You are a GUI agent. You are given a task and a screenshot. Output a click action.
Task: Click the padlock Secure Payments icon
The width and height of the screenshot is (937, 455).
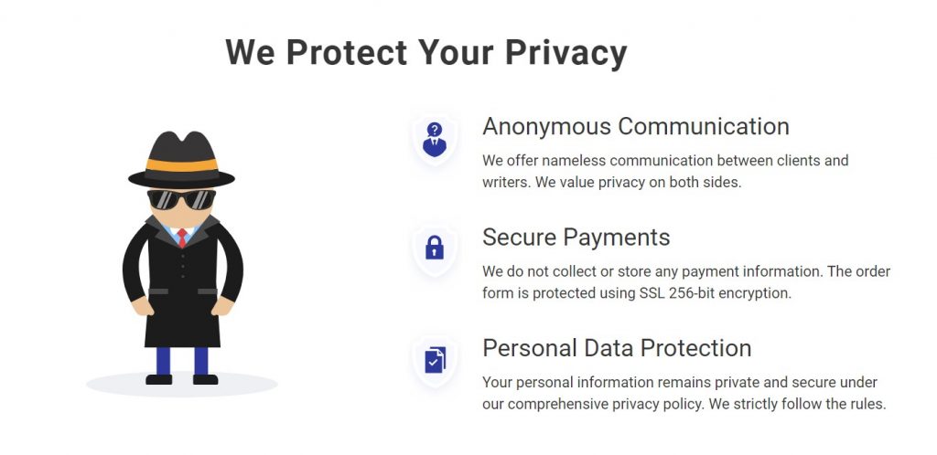point(435,248)
